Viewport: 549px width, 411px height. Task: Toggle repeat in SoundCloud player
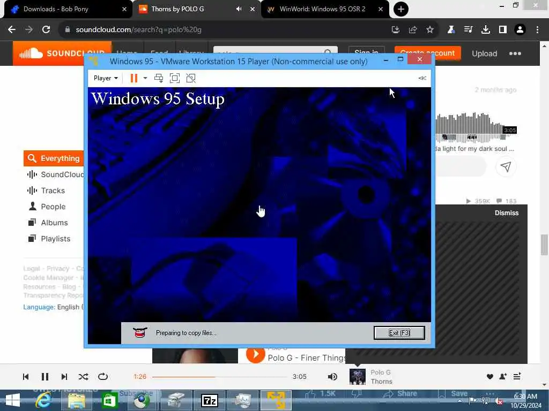103,377
